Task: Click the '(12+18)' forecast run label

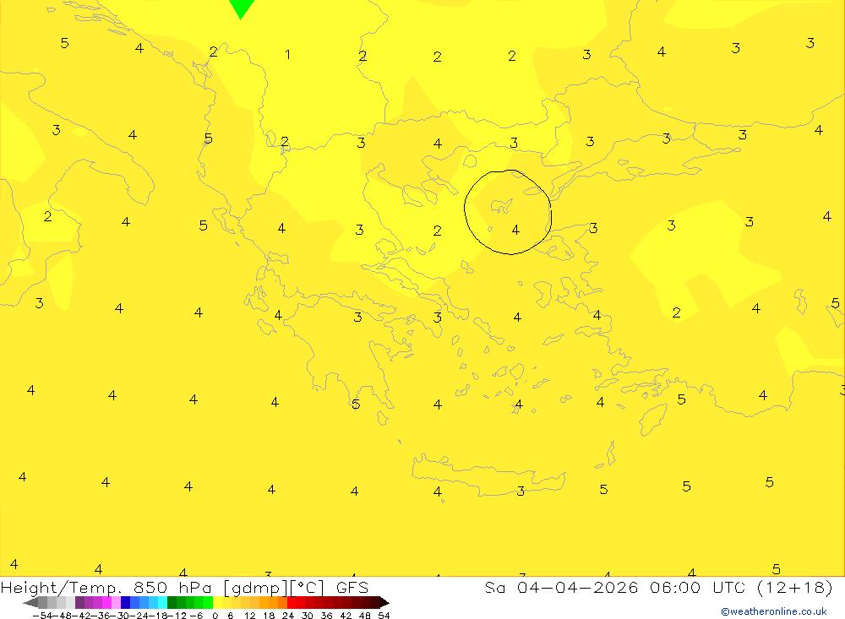Action: (x=795, y=587)
